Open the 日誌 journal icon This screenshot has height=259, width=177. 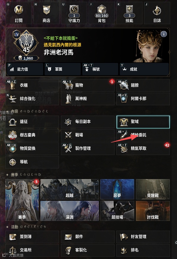pyautogui.click(x=157, y=13)
